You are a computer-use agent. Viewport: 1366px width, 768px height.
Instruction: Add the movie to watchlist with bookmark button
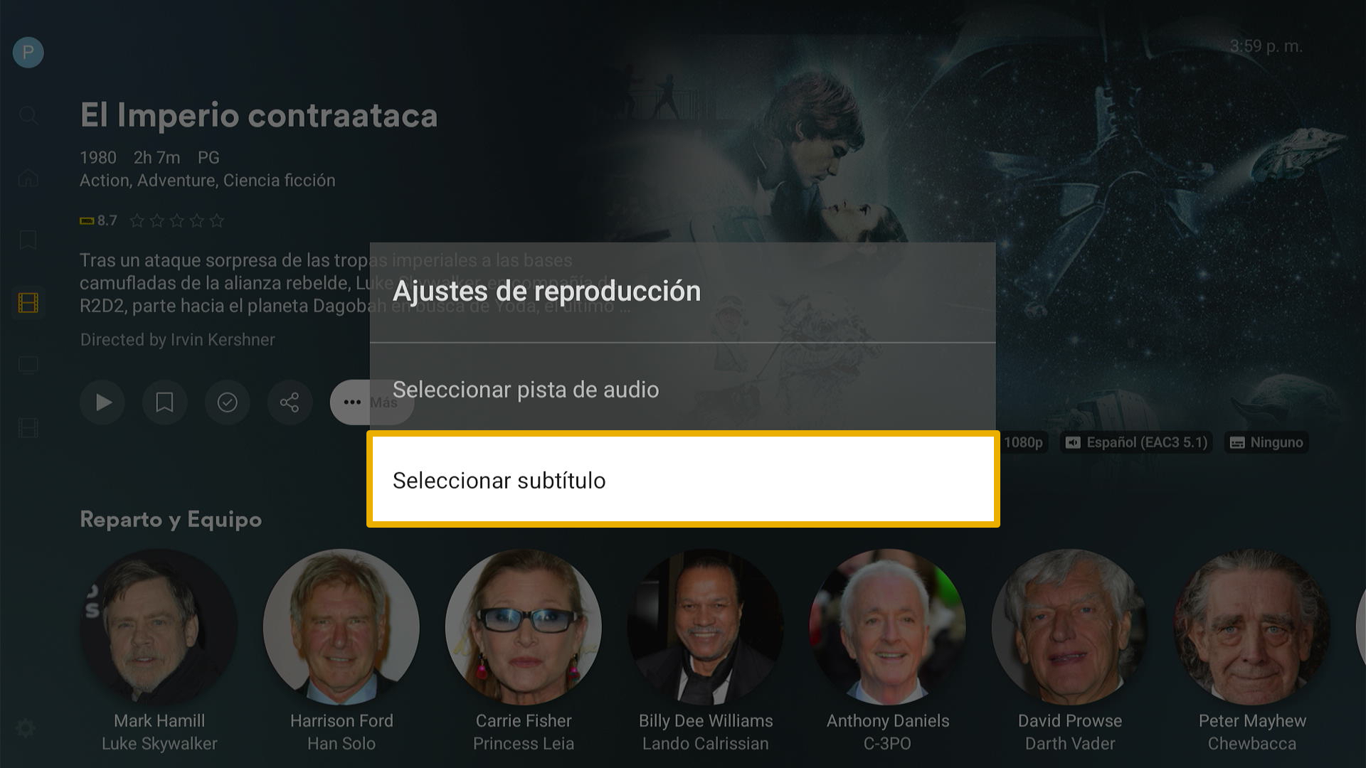pos(165,402)
